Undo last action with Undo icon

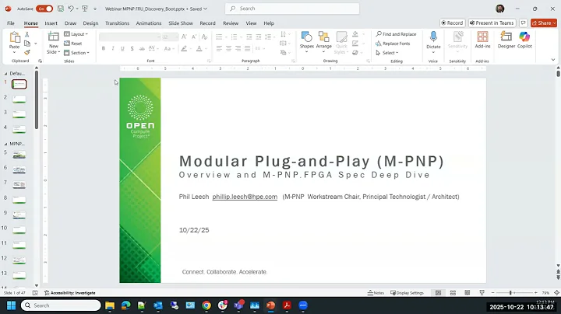click(x=71, y=9)
